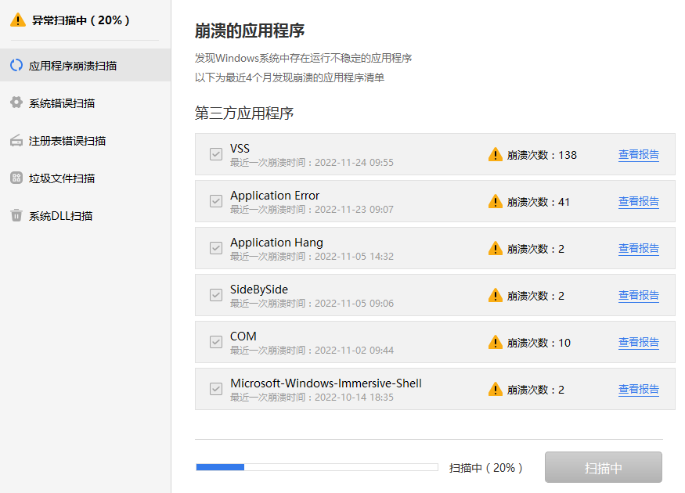Check the Microsoft-Windows-Immersive-Shell checkbox
This screenshot has height=493, width=685.
215,389
